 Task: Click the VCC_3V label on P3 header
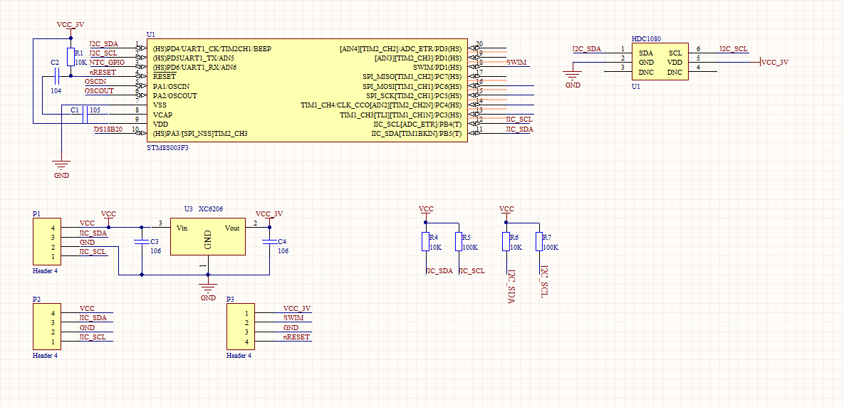pyautogui.click(x=297, y=309)
